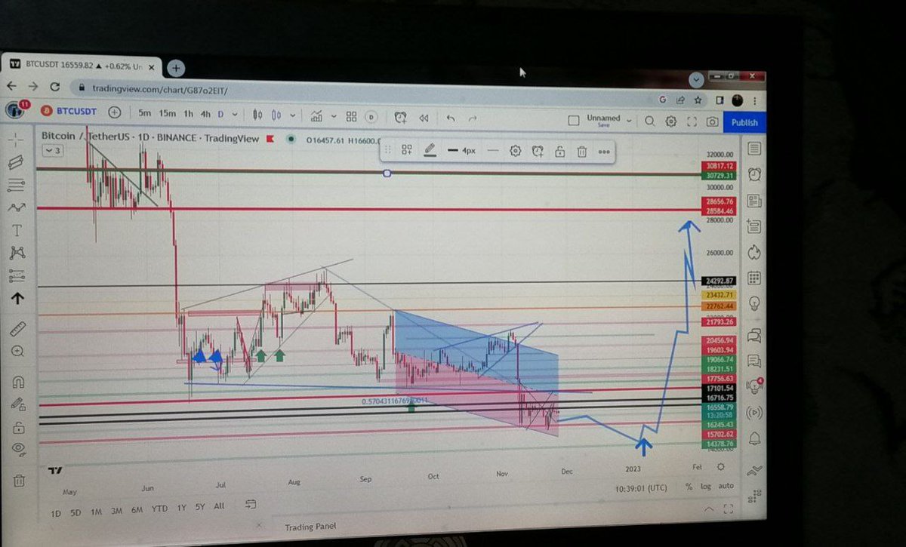Add a symbol to compare with plus icon
Screen dimensions: 906x547
click(x=114, y=112)
